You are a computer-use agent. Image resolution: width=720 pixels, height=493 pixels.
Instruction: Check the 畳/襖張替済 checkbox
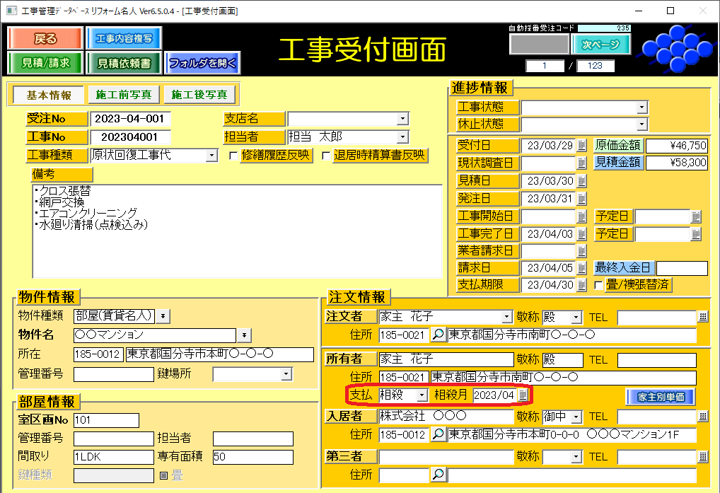click(x=599, y=285)
